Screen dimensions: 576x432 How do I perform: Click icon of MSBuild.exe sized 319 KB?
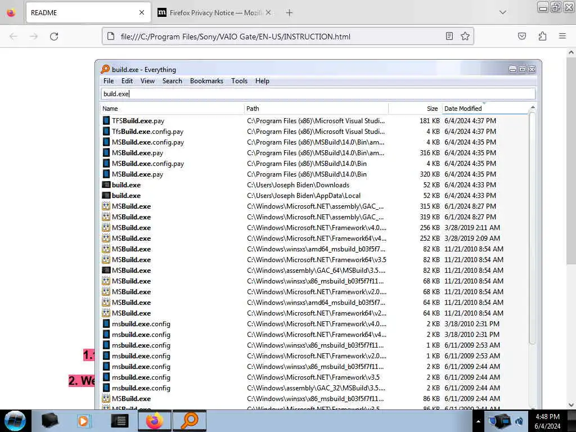coord(106,217)
